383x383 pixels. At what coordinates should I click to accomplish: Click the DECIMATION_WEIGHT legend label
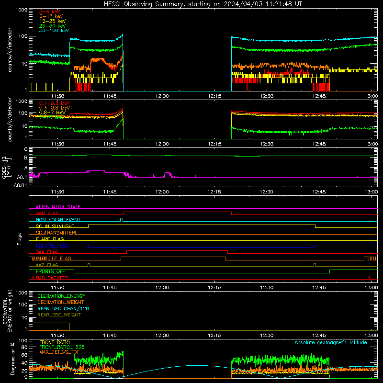[61, 302]
